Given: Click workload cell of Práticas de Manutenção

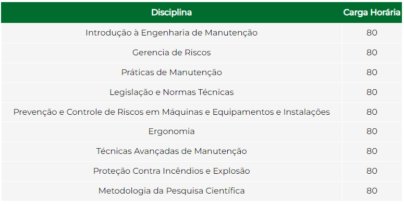Looking at the screenshot, I should coord(372,73).
